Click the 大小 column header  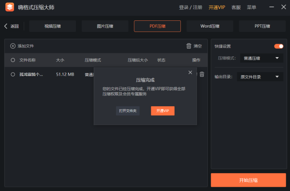click(x=60, y=60)
